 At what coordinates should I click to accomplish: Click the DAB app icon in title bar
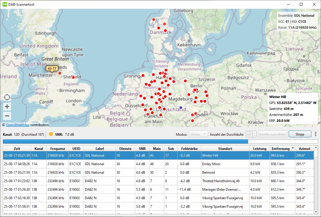point(5,4)
